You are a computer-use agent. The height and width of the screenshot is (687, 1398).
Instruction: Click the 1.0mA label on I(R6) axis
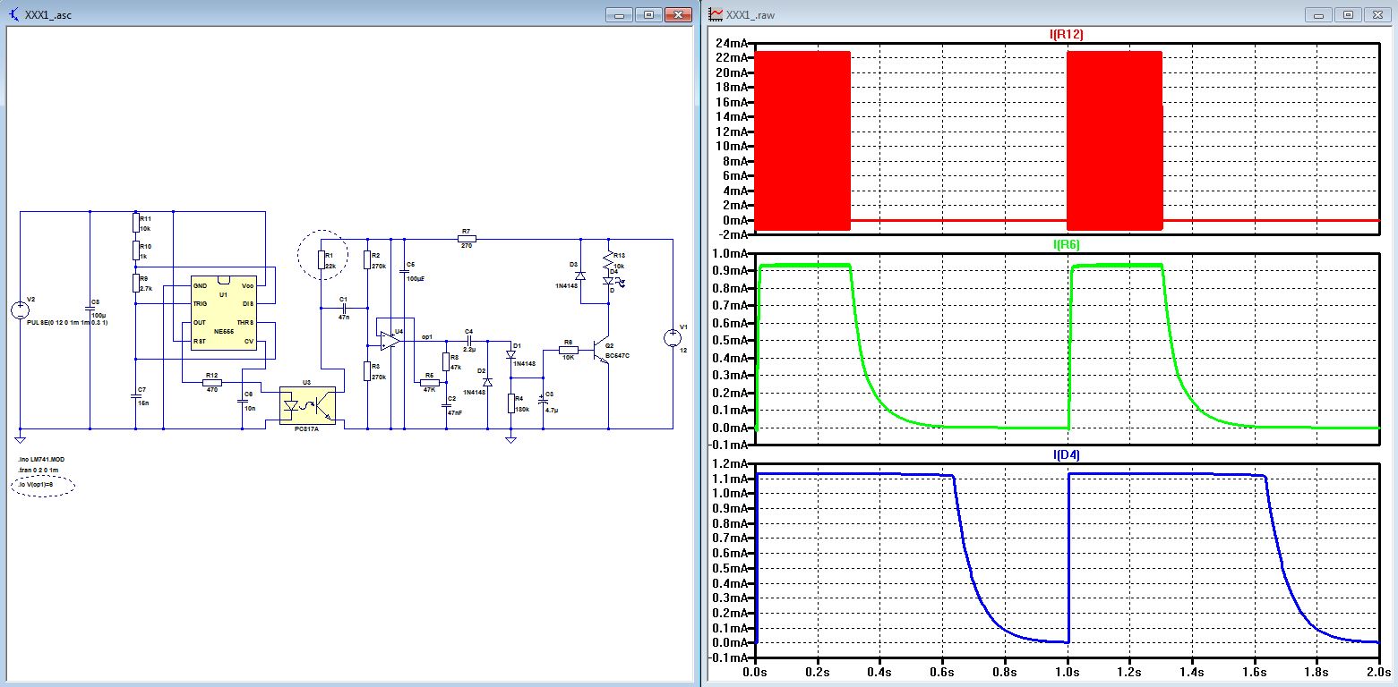pyautogui.click(x=731, y=253)
